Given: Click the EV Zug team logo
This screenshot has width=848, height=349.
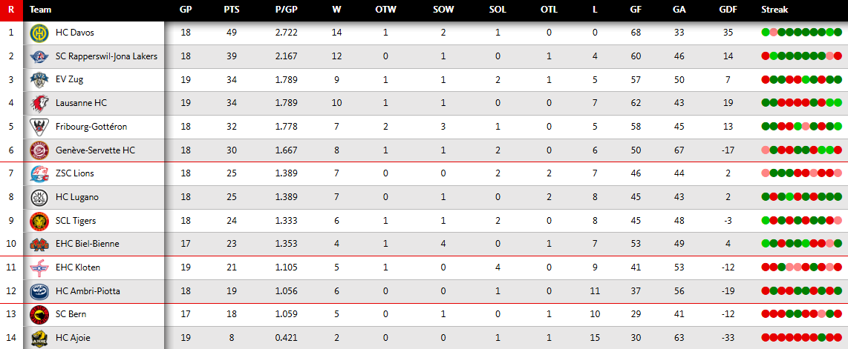Looking at the screenshot, I should [x=39, y=80].
